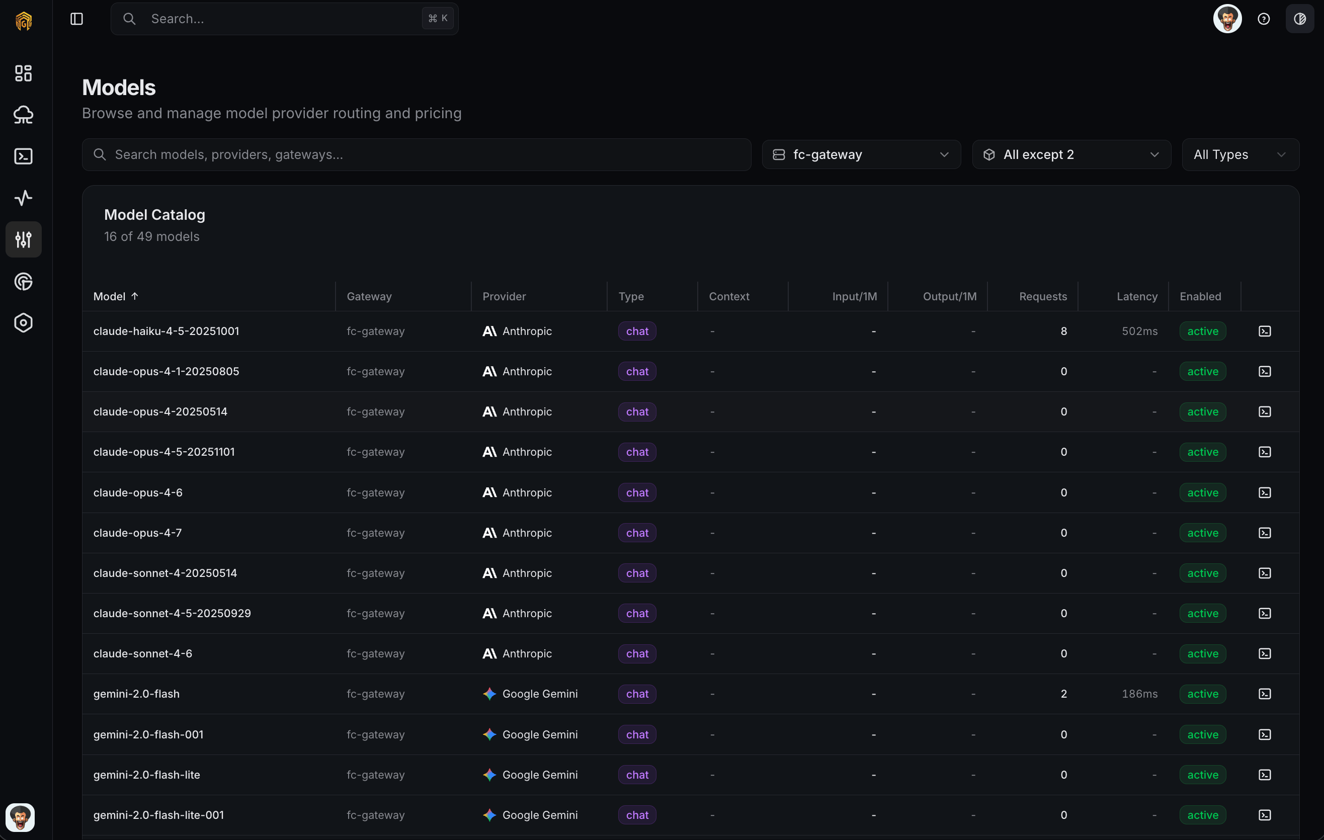The image size is (1324, 840).
Task: Collapse the sidebar with the panel toggle icon
Action: tap(76, 19)
